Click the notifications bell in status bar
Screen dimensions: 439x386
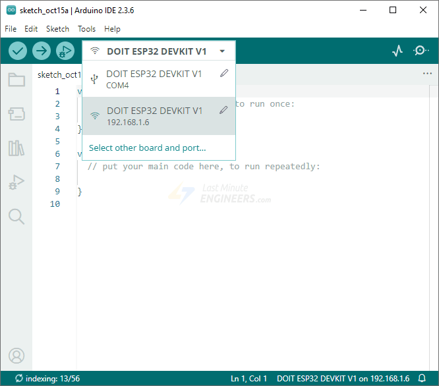click(422, 378)
